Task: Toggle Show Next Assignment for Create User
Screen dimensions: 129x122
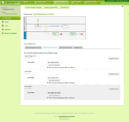Action: click(x=48, y=83)
